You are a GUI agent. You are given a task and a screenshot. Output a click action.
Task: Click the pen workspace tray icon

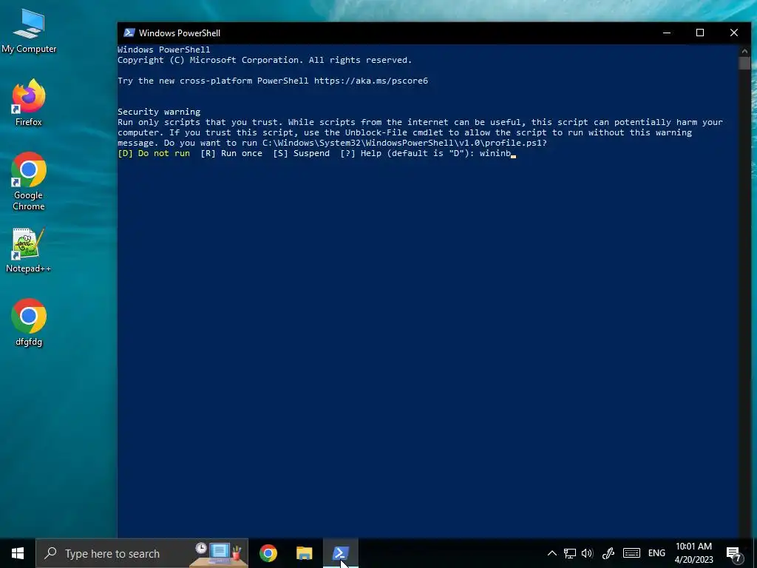(608, 553)
